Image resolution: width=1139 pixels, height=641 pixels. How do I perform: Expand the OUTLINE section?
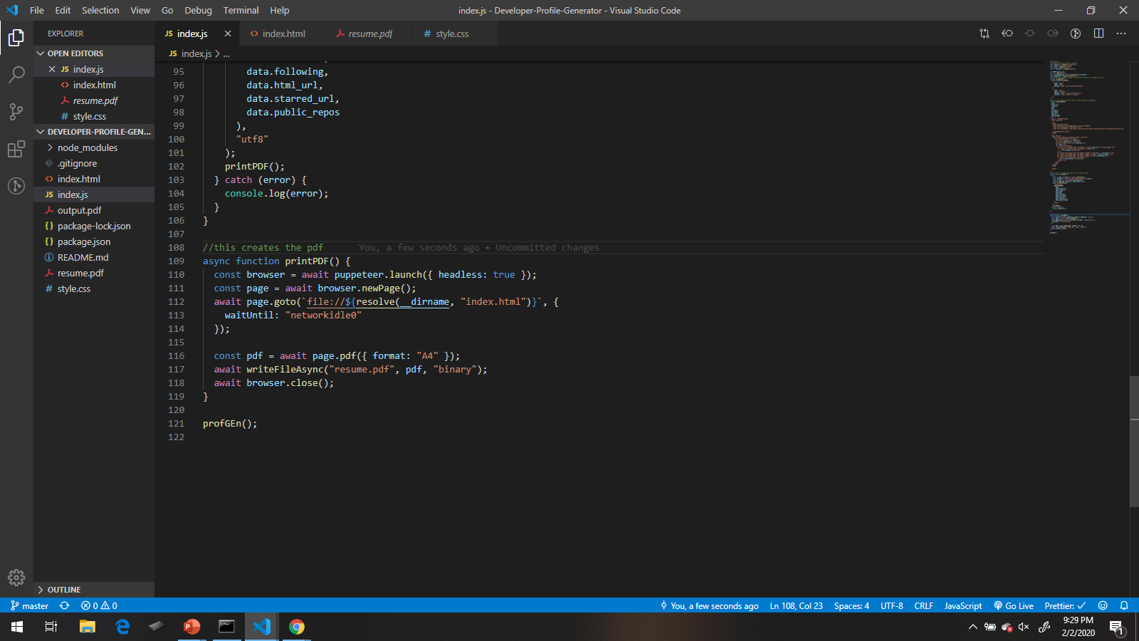[63, 589]
